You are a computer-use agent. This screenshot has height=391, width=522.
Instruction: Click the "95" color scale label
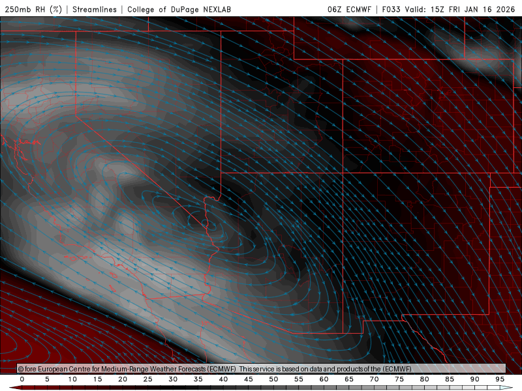tap(499, 379)
